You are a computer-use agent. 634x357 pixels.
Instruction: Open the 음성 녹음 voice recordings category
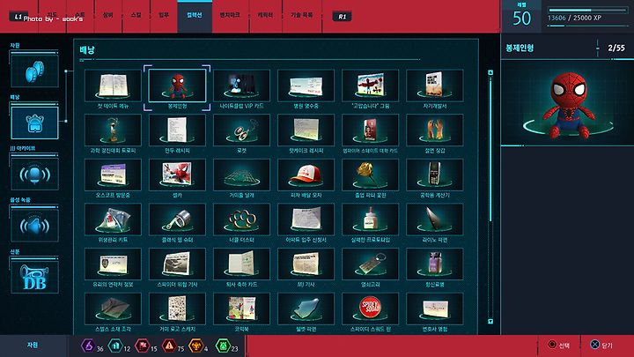(x=34, y=226)
